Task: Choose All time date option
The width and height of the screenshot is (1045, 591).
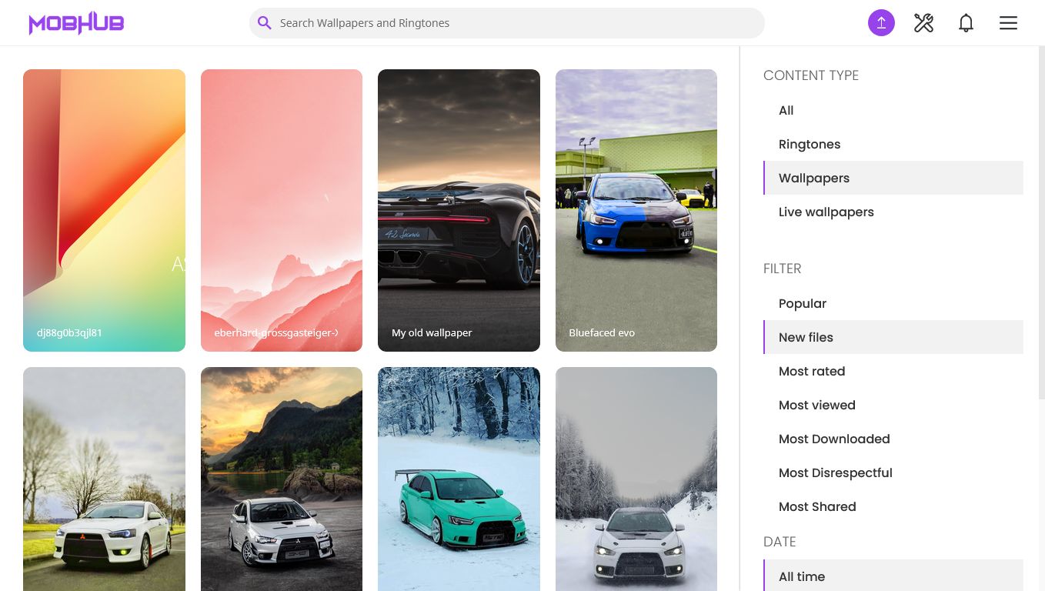Action: (x=893, y=576)
